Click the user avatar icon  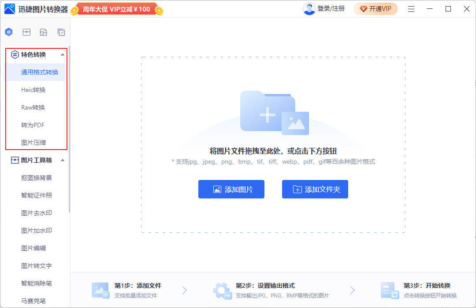click(309, 9)
